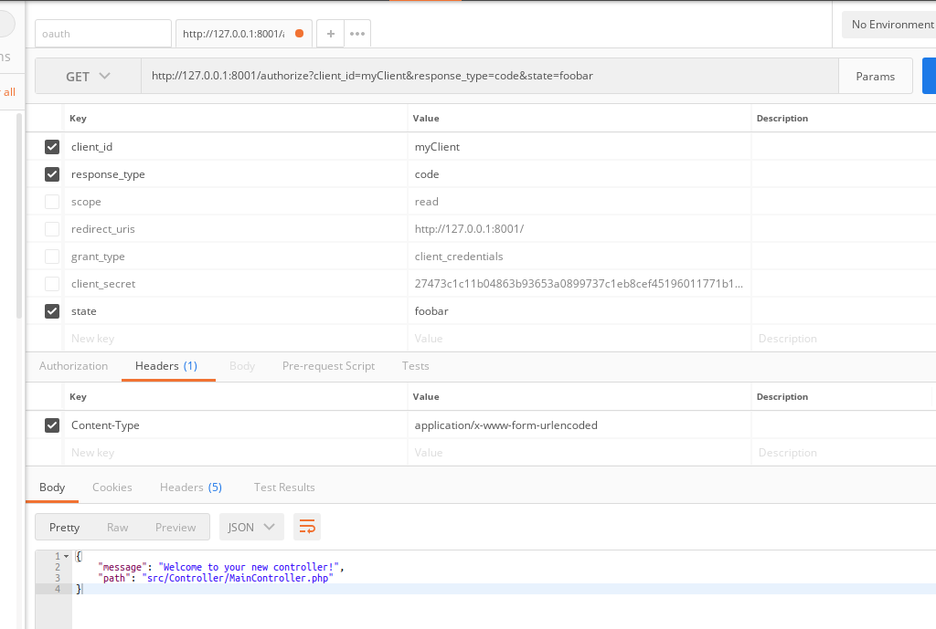Open the tab options (ellipsis) menu

point(356,33)
